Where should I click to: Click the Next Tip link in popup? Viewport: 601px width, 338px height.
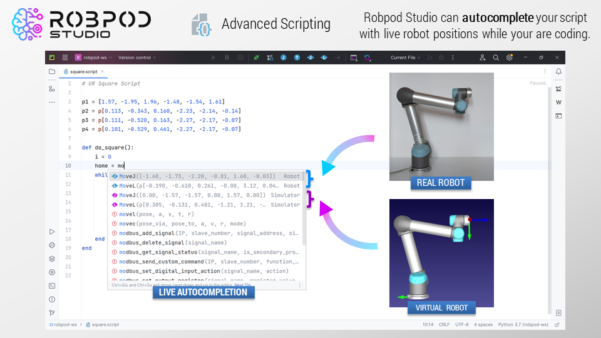coord(242,285)
